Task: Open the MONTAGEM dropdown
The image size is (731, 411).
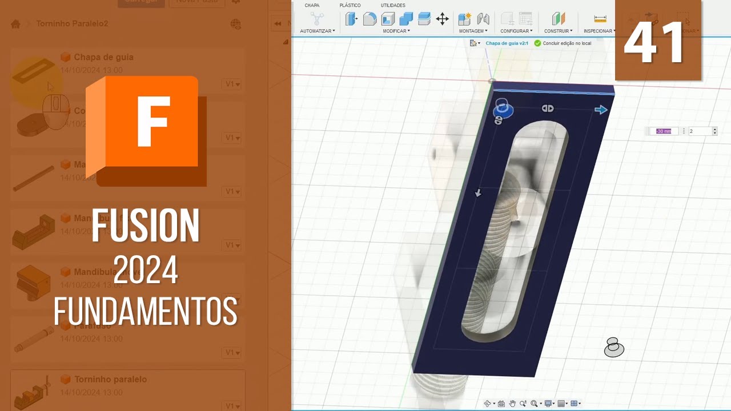Action: (473, 31)
